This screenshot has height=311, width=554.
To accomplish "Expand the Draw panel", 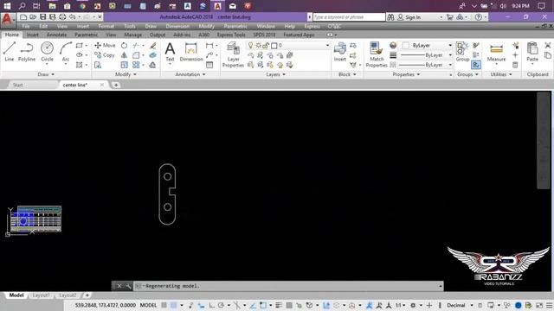I will [x=46, y=74].
